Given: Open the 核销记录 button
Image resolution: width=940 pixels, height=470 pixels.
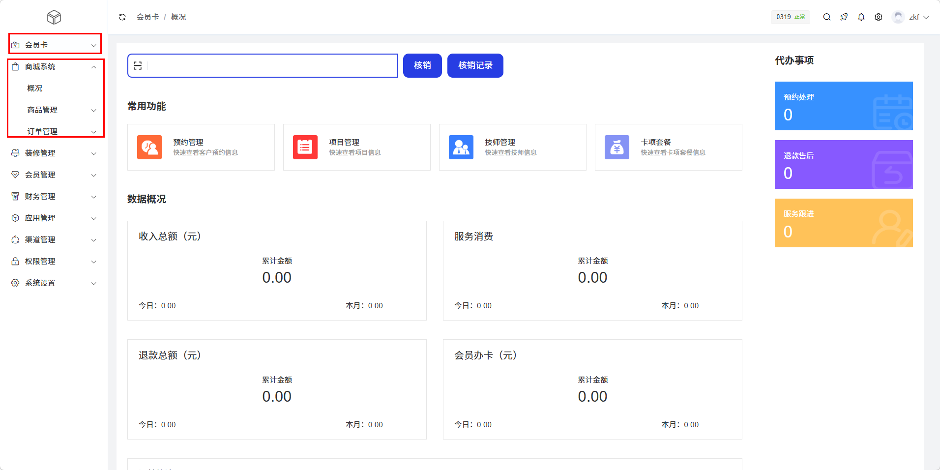Looking at the screenshot, I should [475, 65].
